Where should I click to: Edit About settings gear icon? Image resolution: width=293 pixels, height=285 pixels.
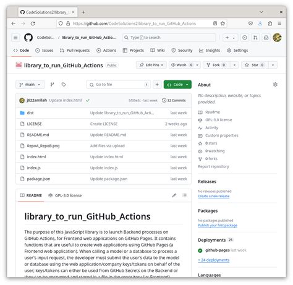point(275,85)
